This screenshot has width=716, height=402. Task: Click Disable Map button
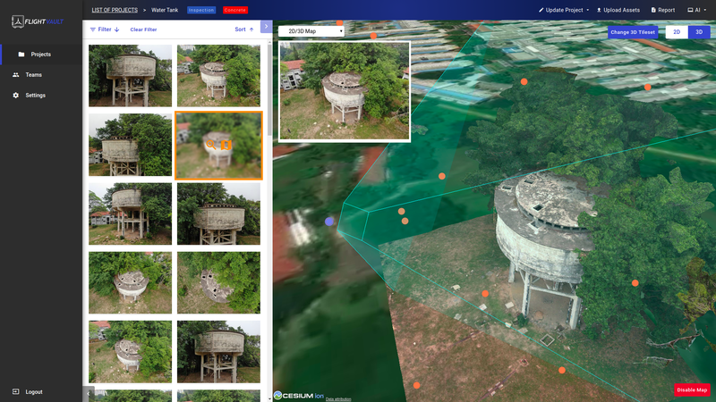tap(692, 389)
